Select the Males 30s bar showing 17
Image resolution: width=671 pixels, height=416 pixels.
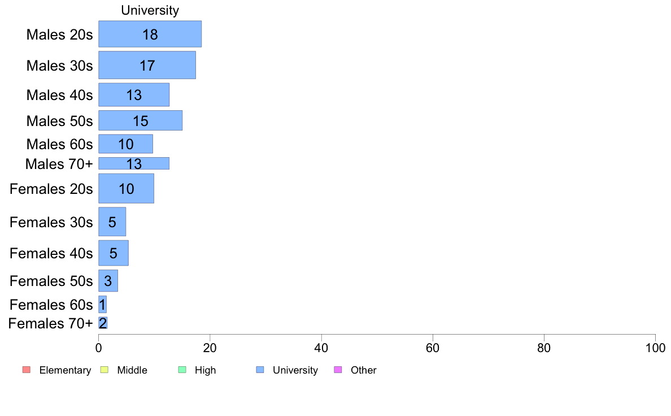coord(147,65)
